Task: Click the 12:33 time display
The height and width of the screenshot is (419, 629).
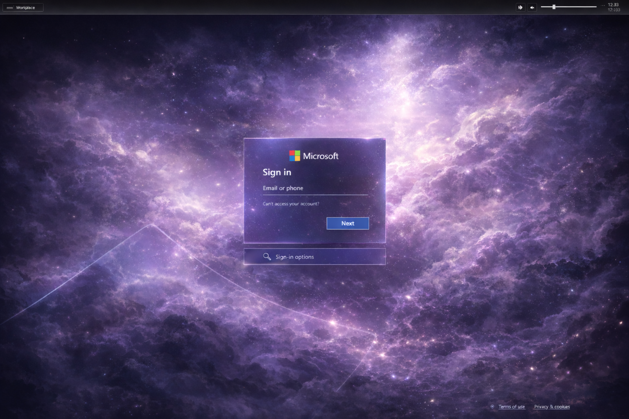Action: 613,5
